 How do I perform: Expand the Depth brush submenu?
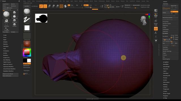(5, 40)
